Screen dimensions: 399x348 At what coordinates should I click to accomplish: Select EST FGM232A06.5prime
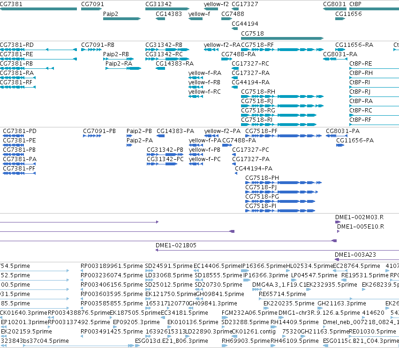point(249,313)
